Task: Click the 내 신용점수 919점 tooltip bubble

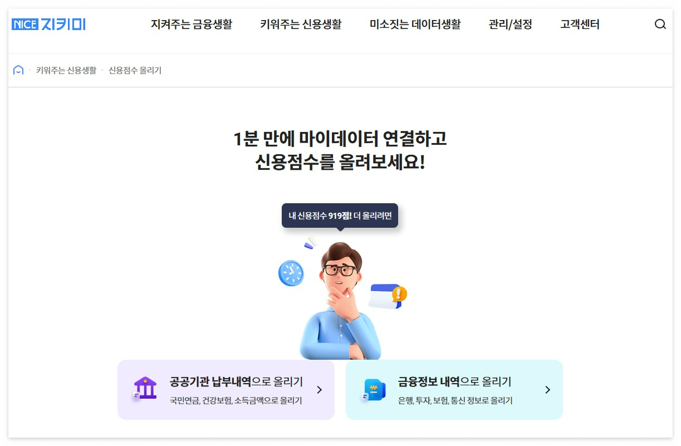Action: (340, 215)
